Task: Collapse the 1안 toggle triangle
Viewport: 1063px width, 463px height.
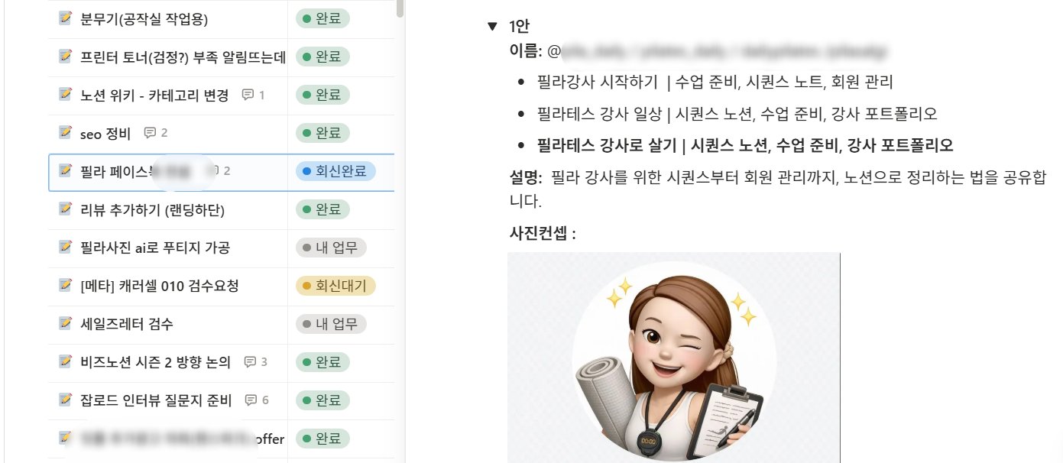Action: (x=492, y=27)
